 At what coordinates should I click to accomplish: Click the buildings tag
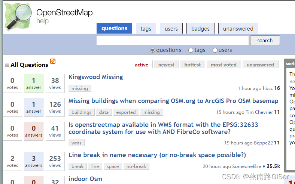click(x=82, y=112)
